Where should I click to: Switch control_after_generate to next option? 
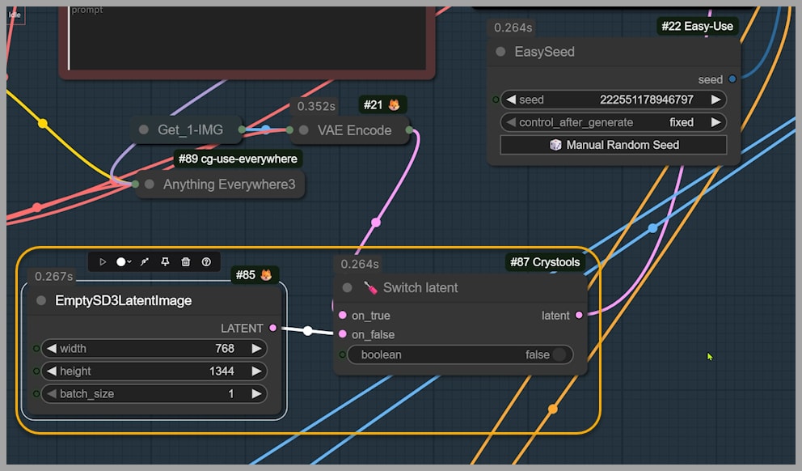[x=715, y=122]
